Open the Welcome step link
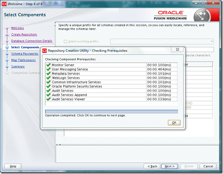This screenshot has width=223, height=174. (18, 28)
